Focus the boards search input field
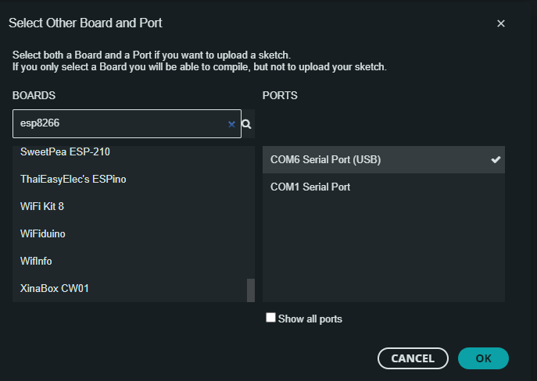 coord(120,124)
